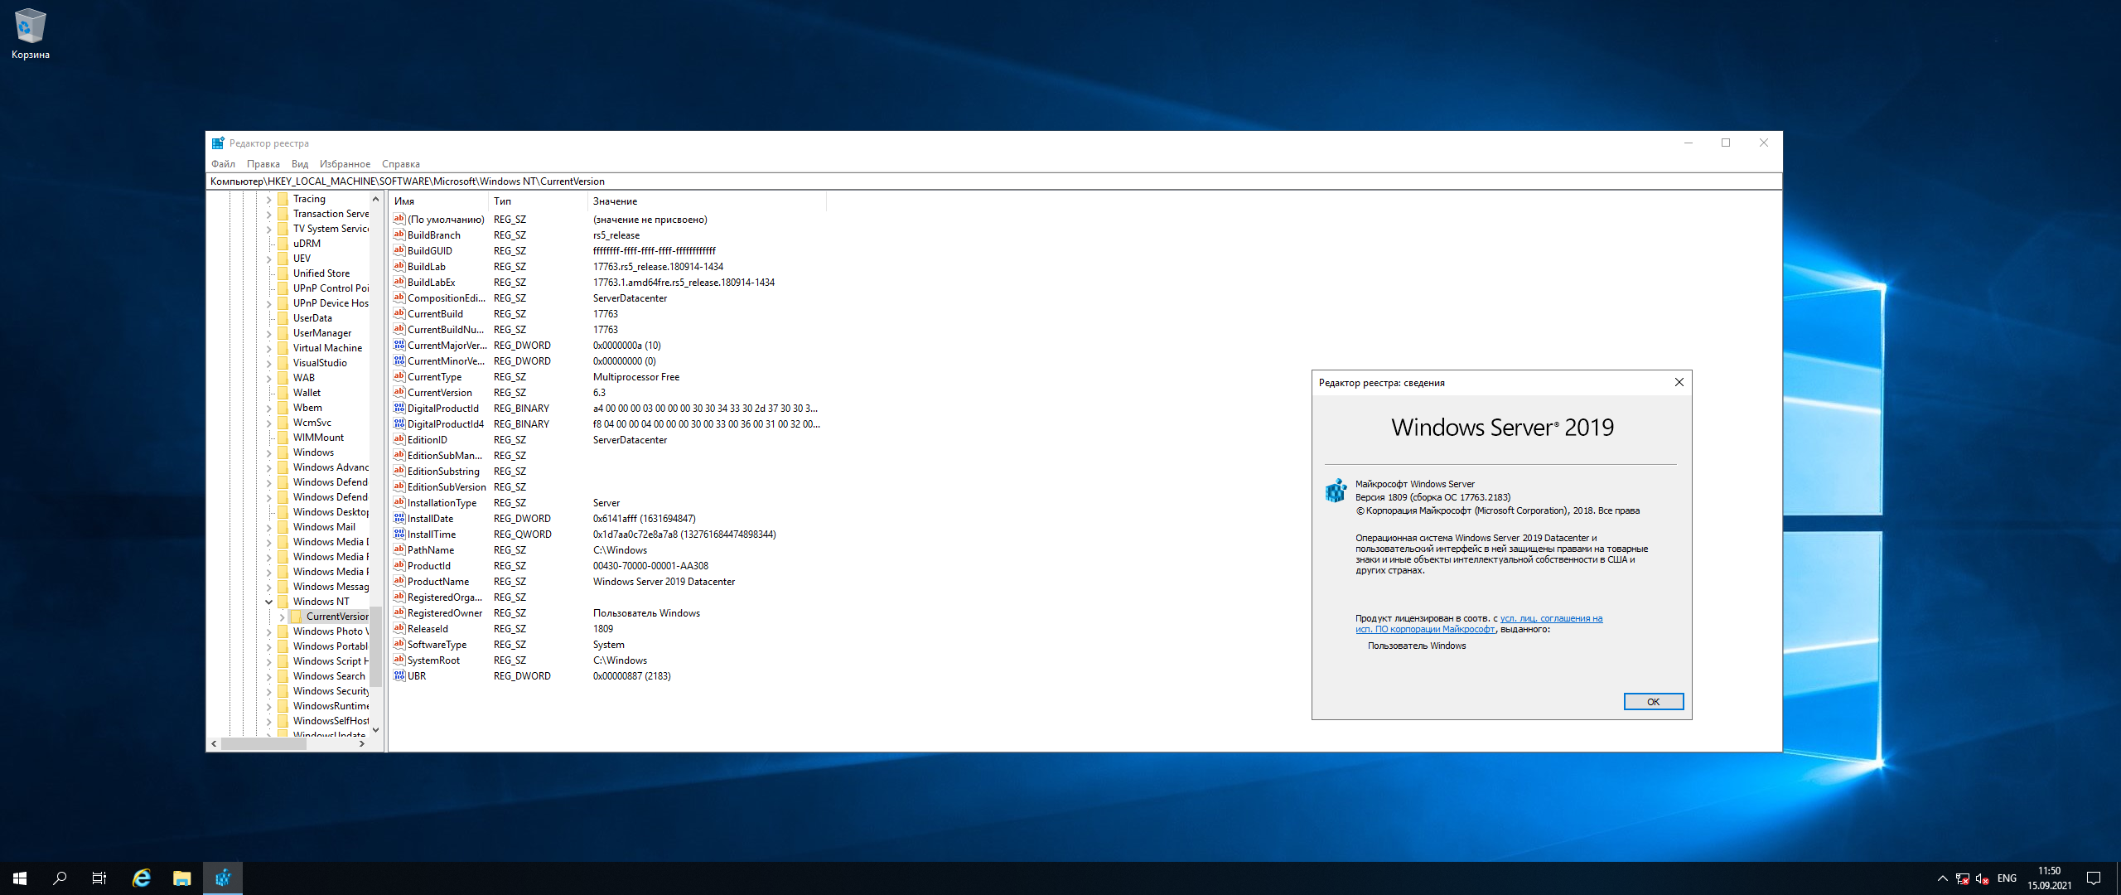Open Task View on the taskbar

99,878
